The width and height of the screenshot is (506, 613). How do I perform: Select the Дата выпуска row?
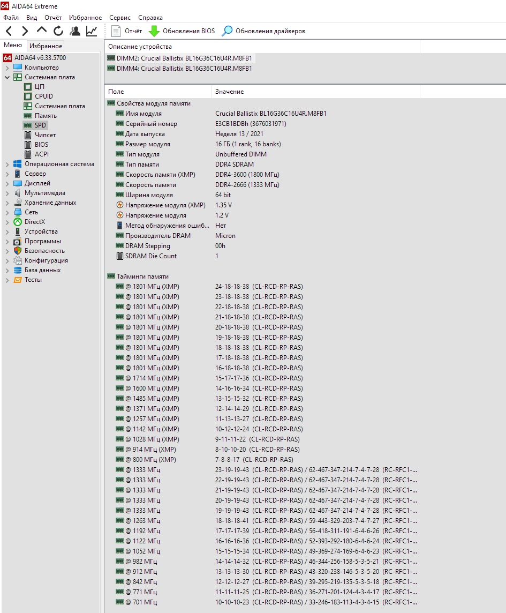click(x=262, y=134)
